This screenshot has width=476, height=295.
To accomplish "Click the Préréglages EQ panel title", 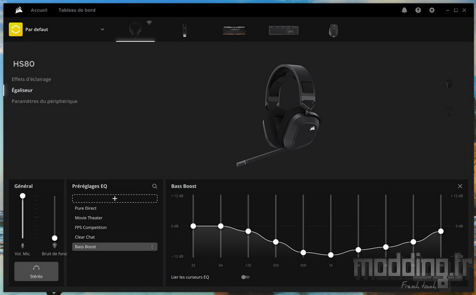I will [x=90, y=186].
